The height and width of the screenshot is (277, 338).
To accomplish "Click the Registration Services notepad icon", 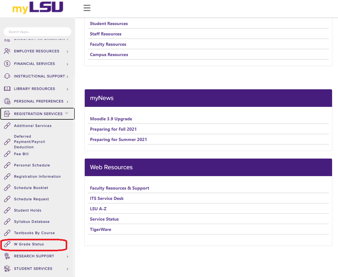I will coord(7,114).
